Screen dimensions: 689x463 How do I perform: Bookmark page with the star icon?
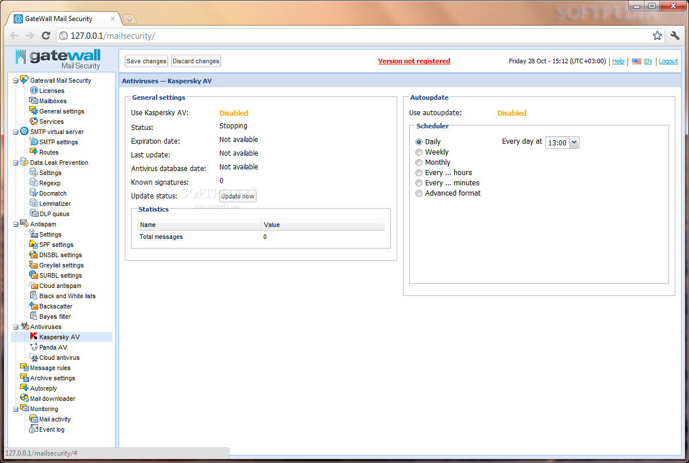point(657,35)
